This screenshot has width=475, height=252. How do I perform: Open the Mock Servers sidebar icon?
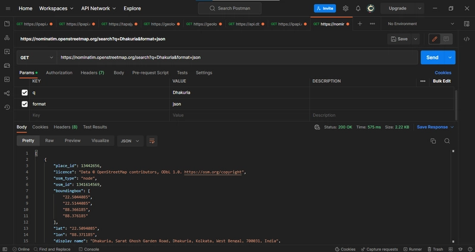pyautogui.click(x=7, y=65)
